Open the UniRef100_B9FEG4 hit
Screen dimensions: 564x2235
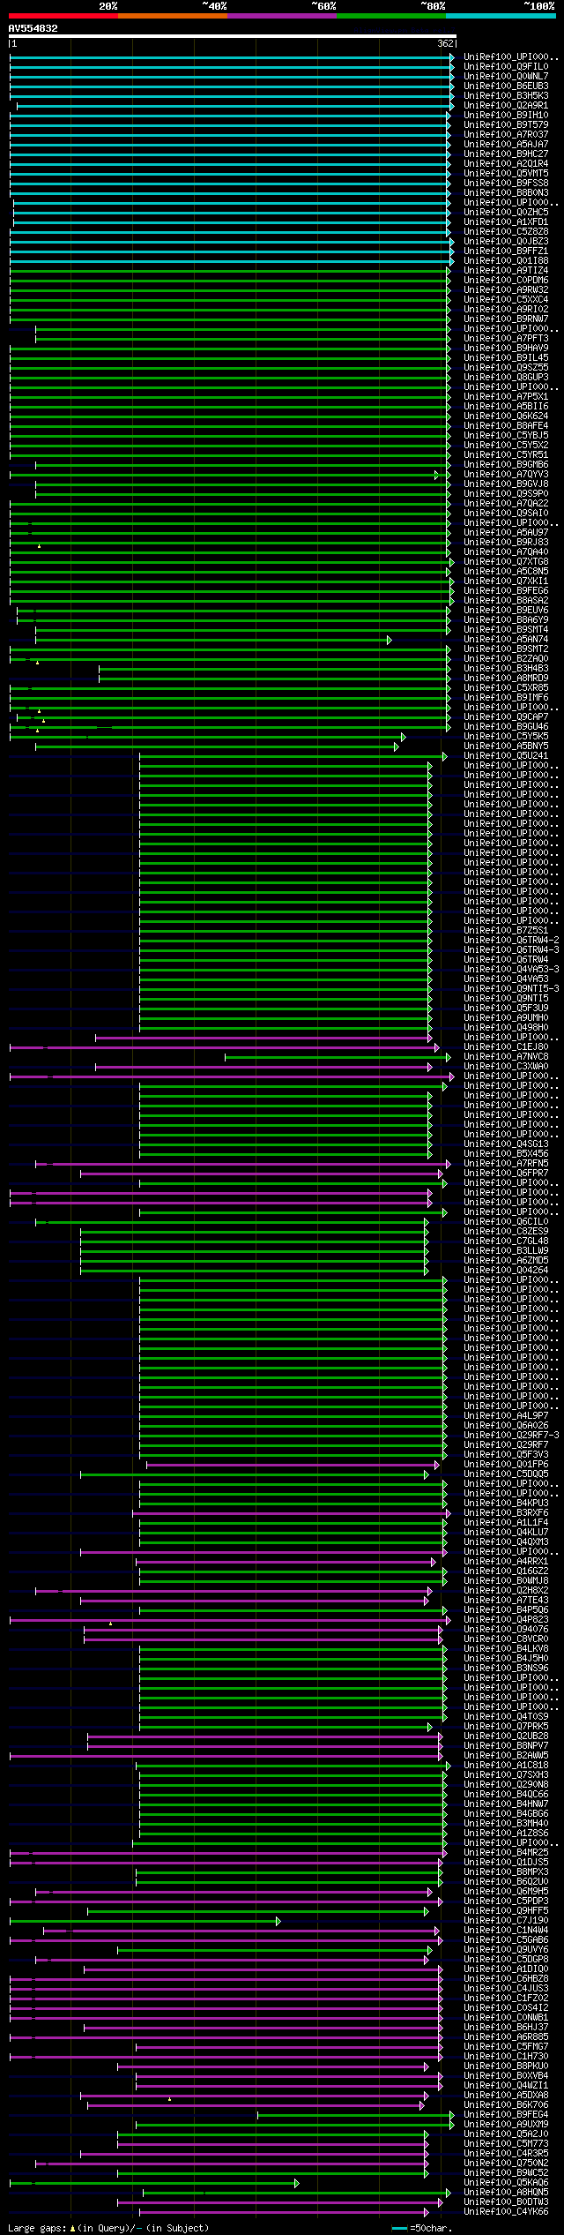point(506,2114)
